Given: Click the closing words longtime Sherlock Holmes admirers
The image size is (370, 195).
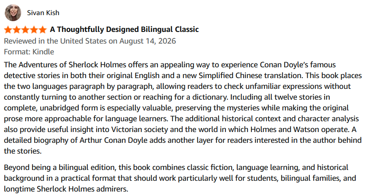Looking at the screenshot, I should (66, 189).
